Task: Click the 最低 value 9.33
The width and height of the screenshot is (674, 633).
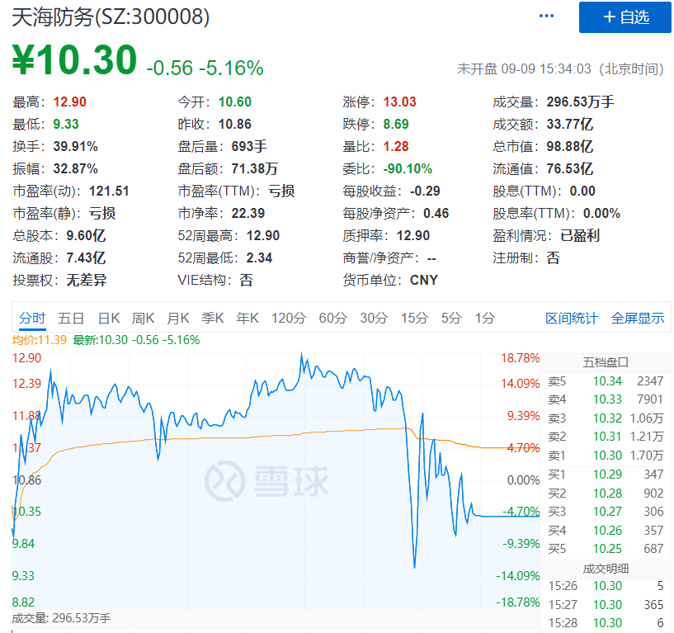Action: click(66, 125)
